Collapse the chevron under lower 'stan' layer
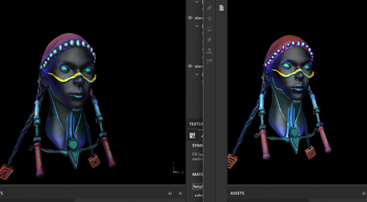 (x=197, y=74)
